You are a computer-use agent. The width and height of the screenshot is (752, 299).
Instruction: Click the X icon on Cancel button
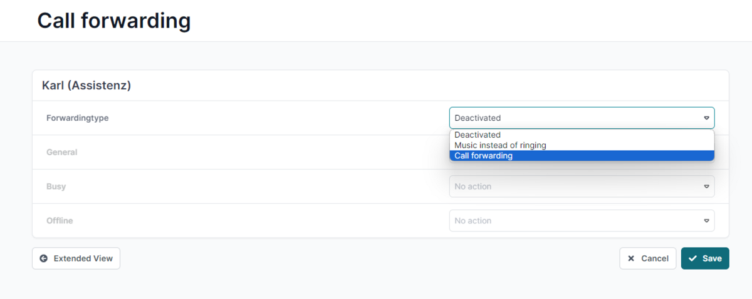631,258
